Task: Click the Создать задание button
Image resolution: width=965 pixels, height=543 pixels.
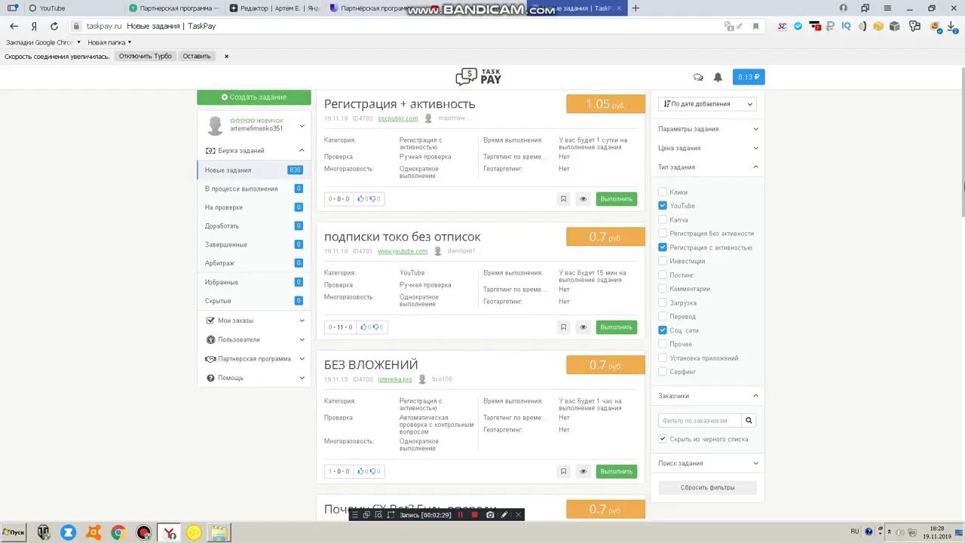Action: click(254, 97)
